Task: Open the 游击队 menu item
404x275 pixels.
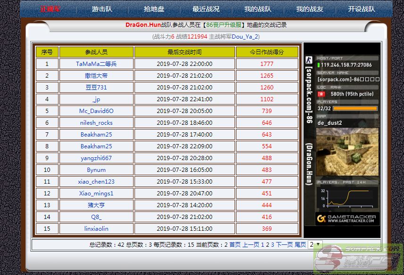Action: 102,9
